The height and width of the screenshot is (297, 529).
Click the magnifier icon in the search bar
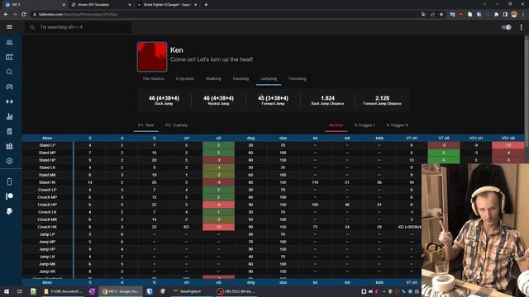(32, 27)
